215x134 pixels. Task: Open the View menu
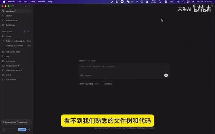32,1
